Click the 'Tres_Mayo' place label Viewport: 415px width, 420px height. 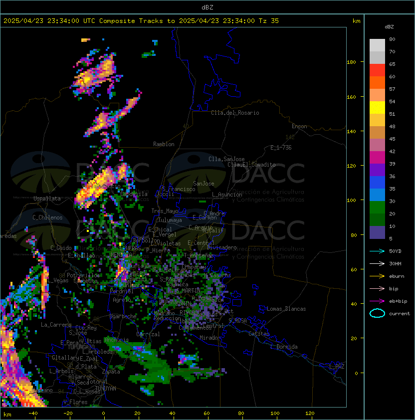165,211
